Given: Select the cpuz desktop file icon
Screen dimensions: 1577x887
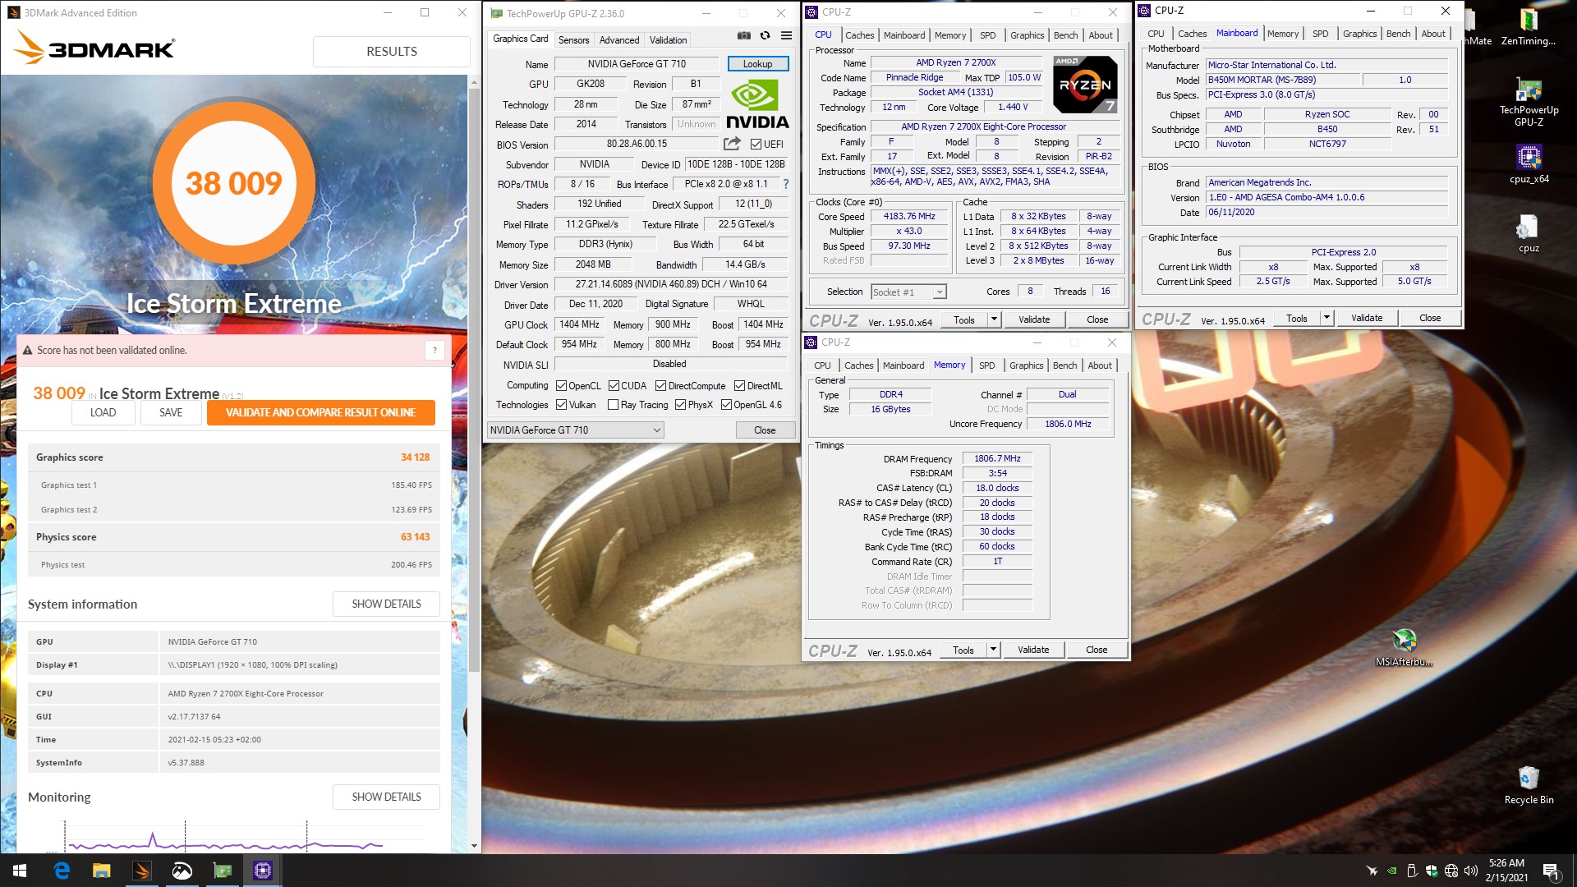Looking at the screenshot, I should pos(1529,233).
